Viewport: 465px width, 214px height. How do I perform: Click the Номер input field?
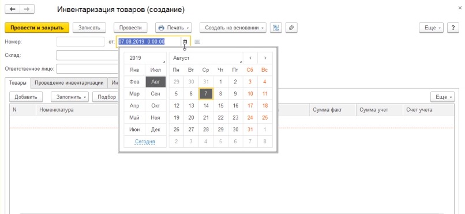(x=80, y=41)
